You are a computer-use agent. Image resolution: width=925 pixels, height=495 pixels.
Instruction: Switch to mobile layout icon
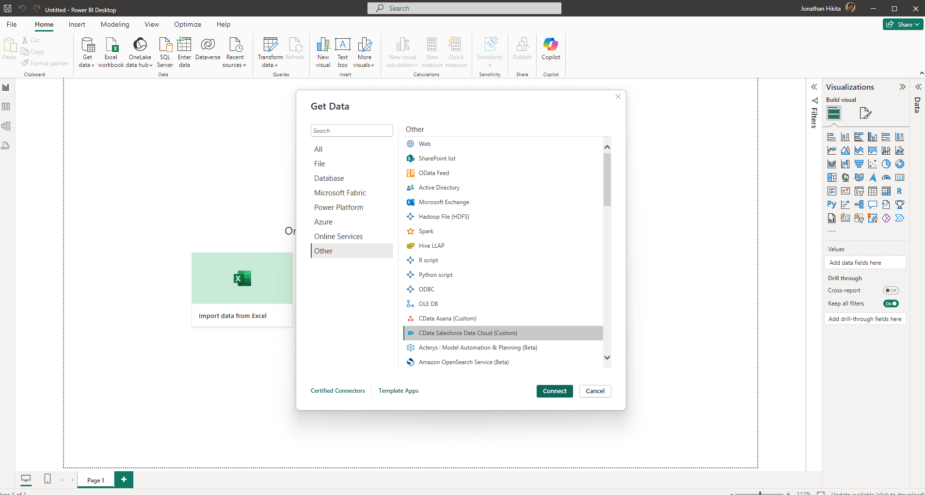coord(48,479)
